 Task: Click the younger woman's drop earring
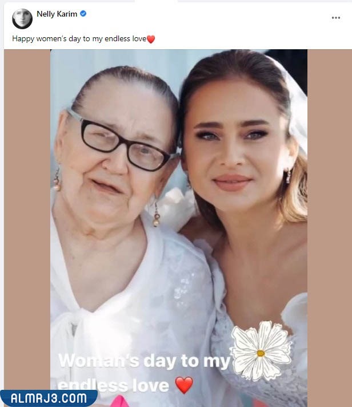(289, 176)
